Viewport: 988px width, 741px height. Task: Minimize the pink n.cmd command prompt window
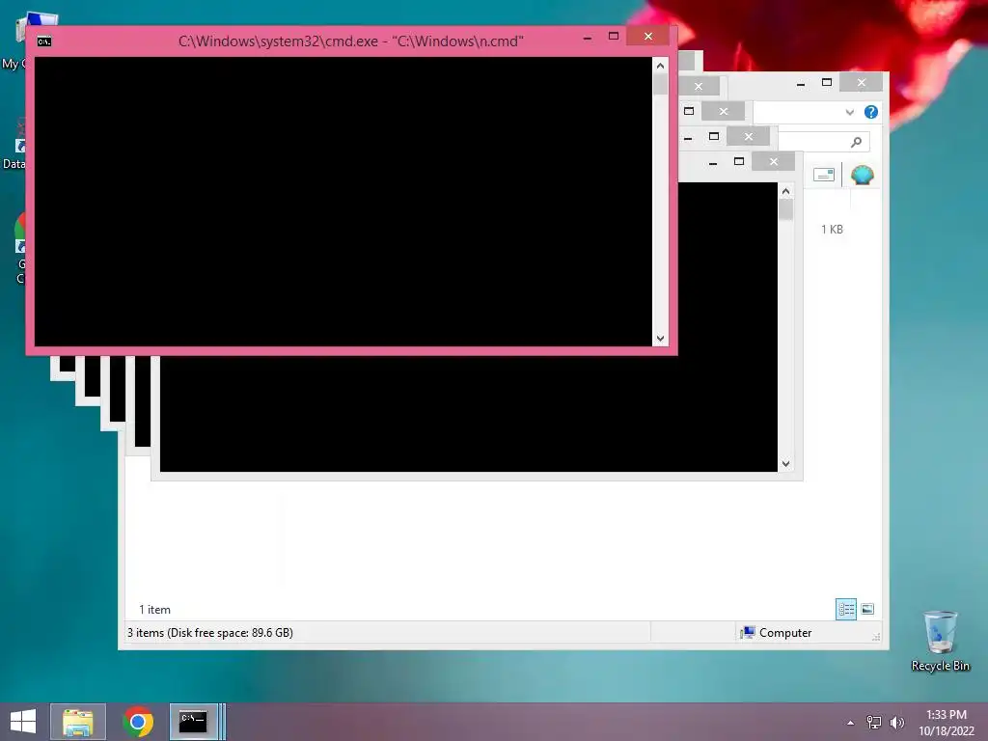[588, 38]
